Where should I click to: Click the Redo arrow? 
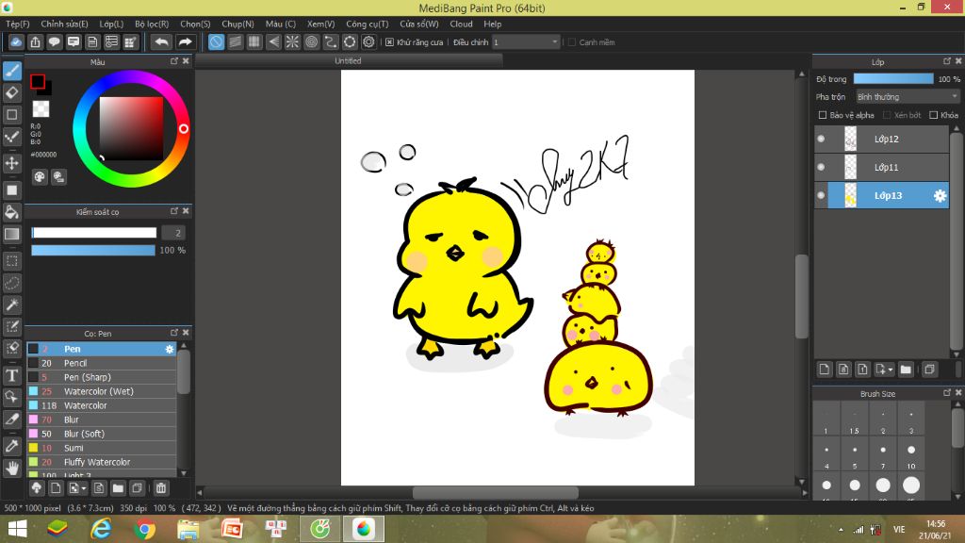185,41
